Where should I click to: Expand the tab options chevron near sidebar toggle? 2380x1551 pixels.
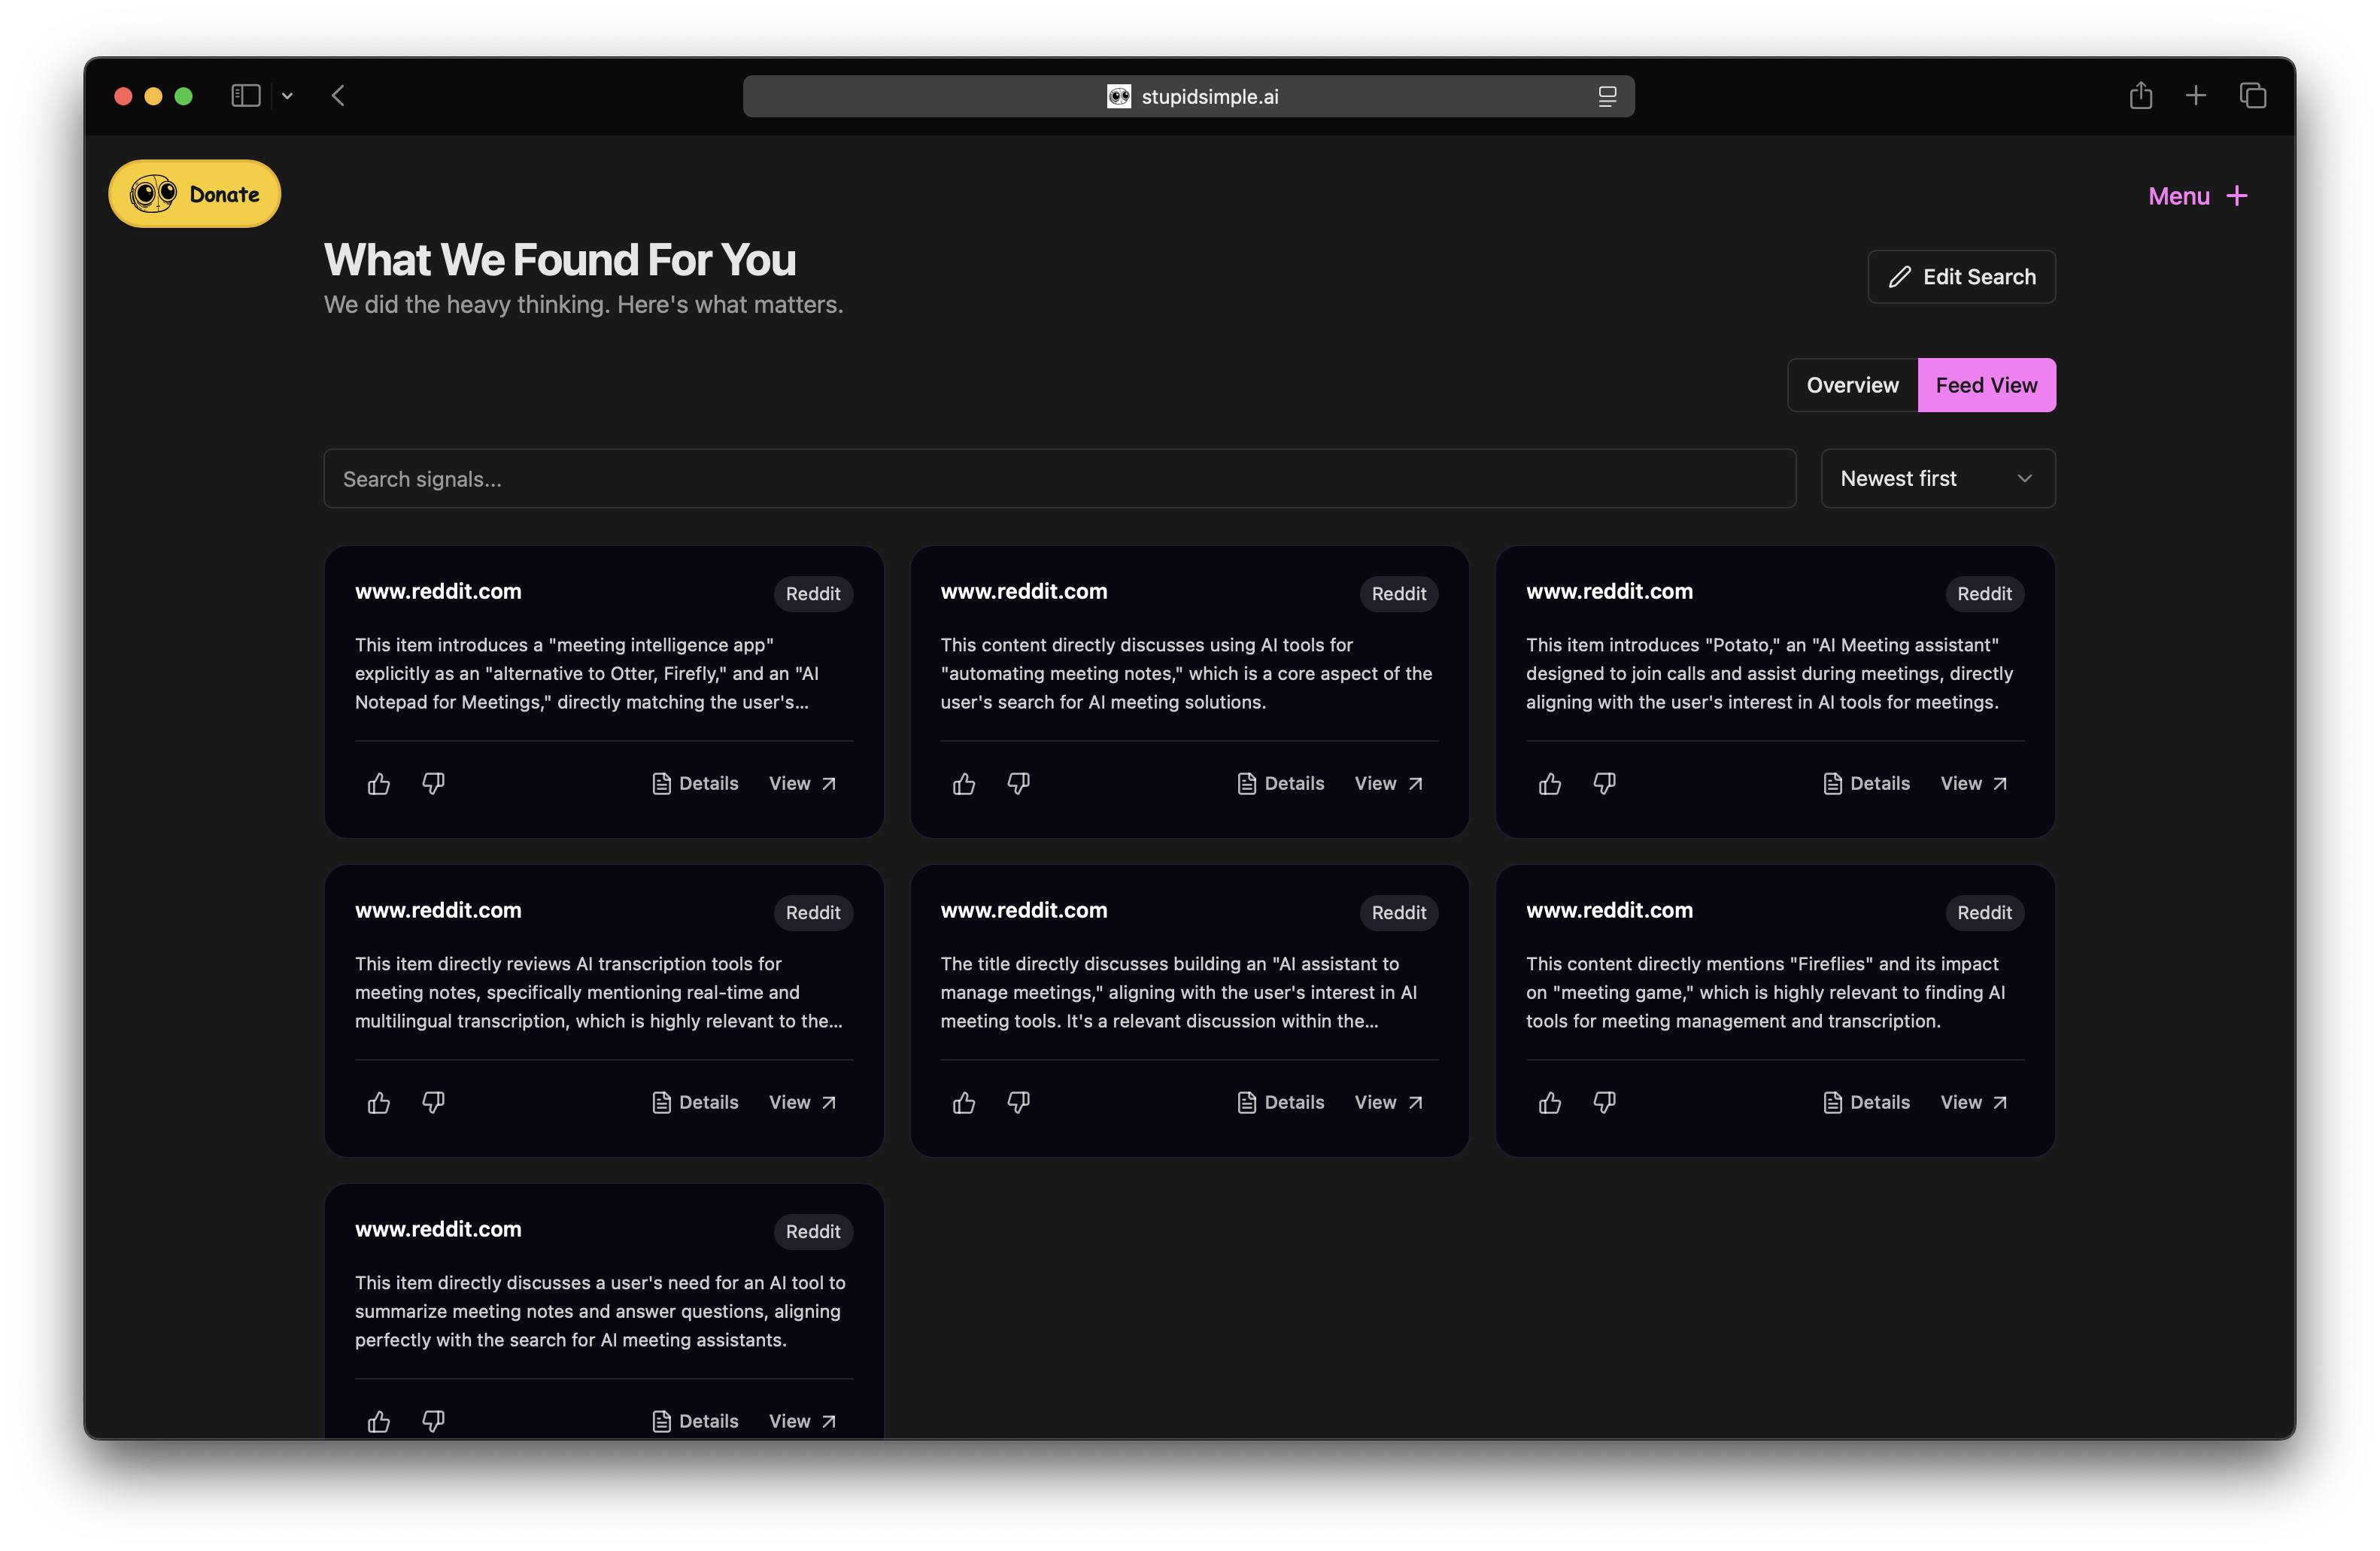click(x=288, y=95)
